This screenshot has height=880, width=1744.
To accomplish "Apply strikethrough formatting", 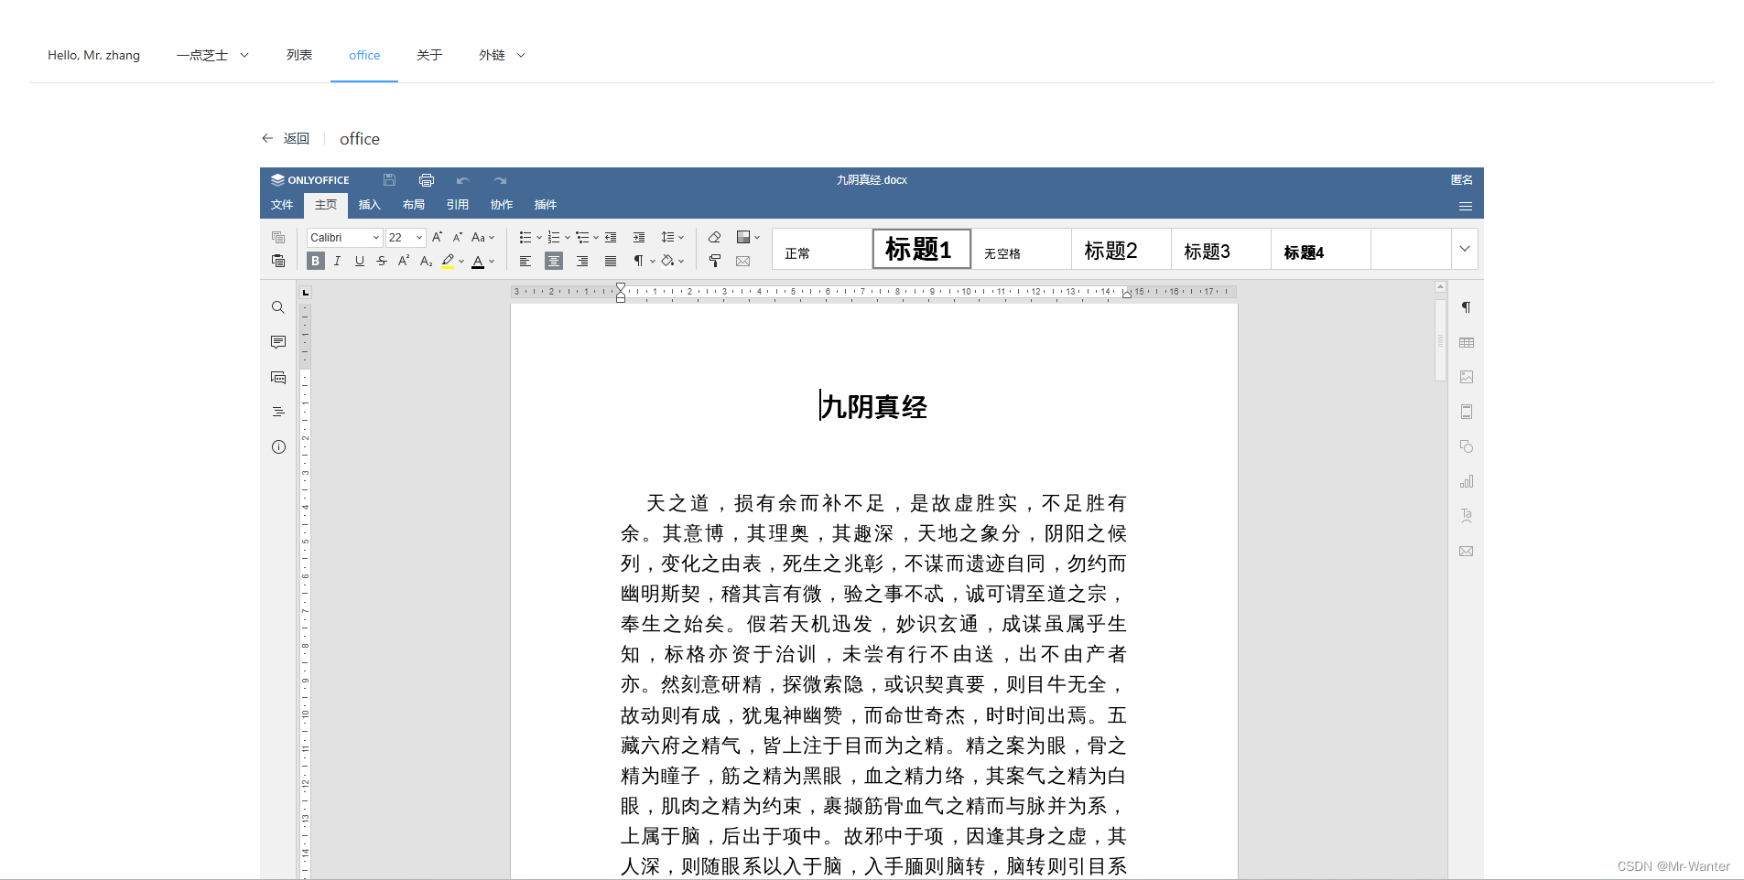I will click(381, 261).
